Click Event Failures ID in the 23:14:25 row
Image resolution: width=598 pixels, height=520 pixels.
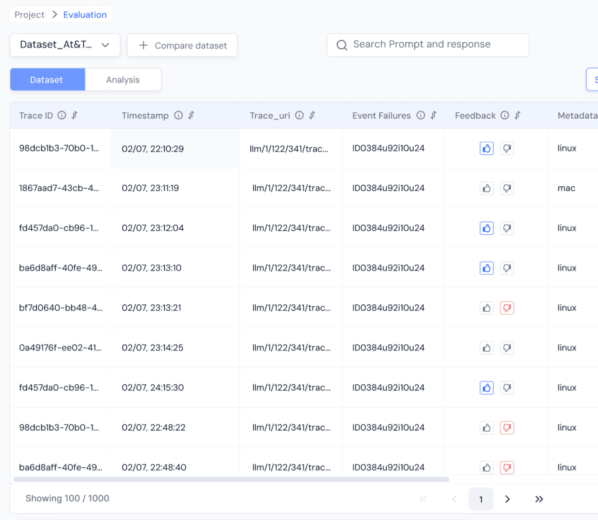(x=388, y=348)
